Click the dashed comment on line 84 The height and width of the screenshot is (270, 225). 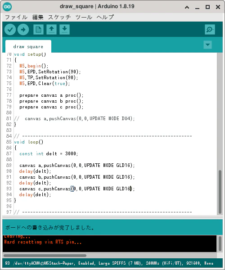(103, 136)
